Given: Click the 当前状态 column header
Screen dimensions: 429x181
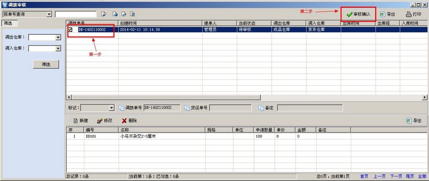Looking at the screenshot, I should [254, 23].
